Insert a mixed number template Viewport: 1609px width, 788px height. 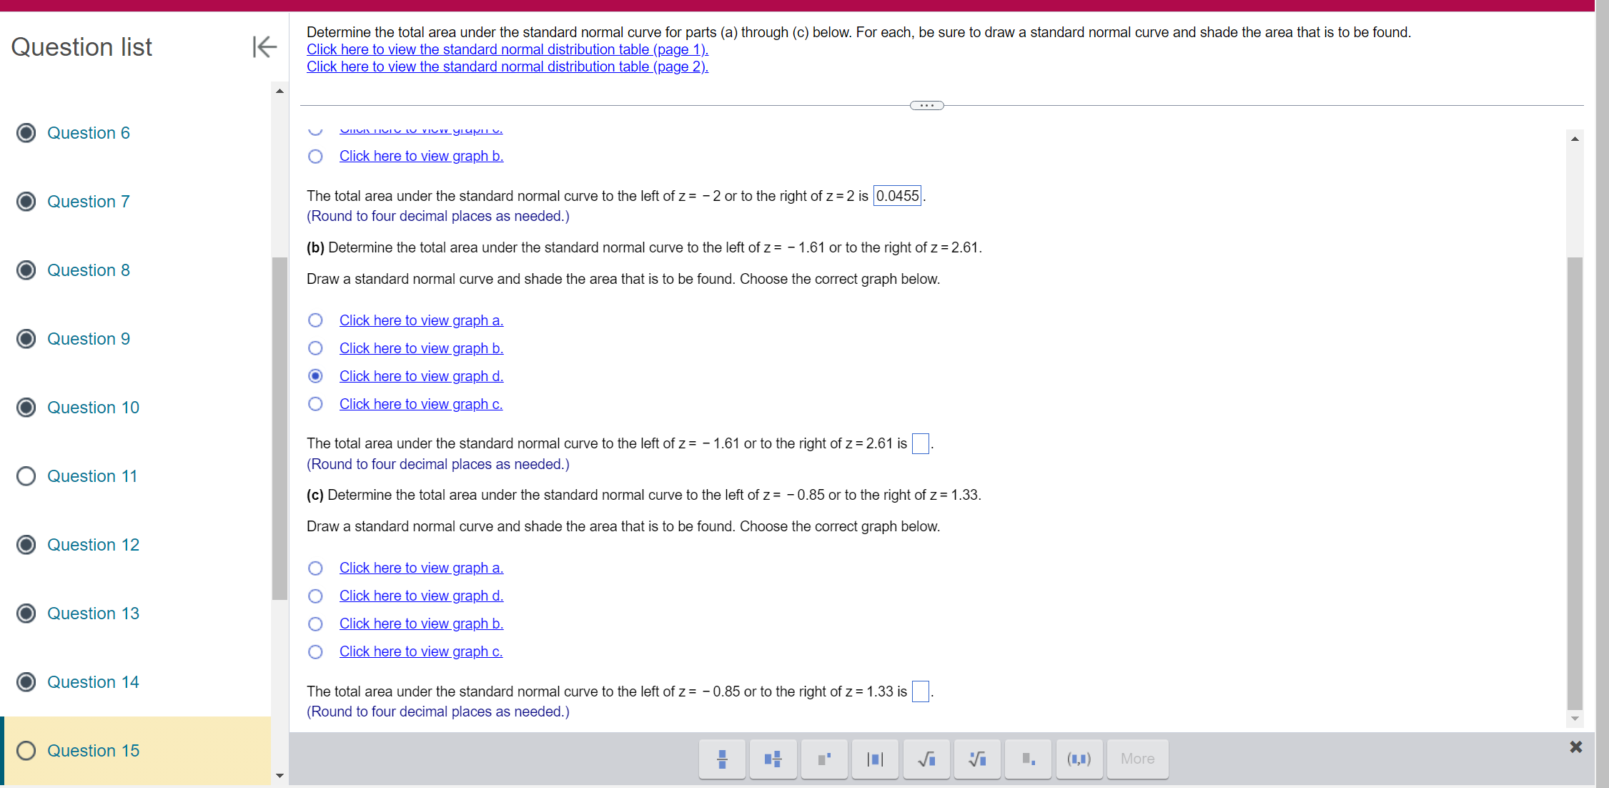773,759
